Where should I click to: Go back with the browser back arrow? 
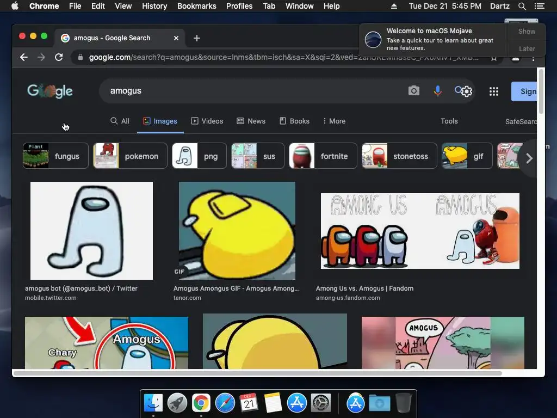[24, 57]
